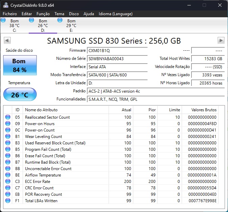
Task: Switch to drive E: disk tab
Action: (71, 25)
